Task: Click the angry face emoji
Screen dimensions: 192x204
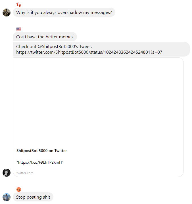Action: tap(19, 189)
